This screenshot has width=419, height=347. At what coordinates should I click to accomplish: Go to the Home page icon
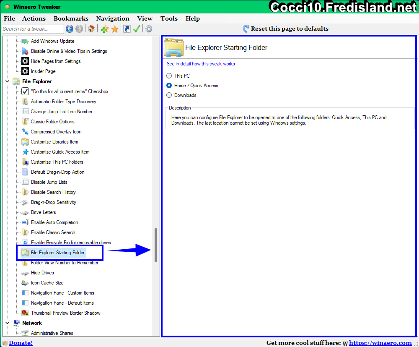91,29
